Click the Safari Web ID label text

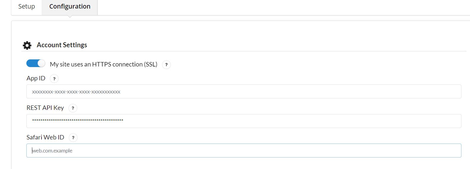tap(45, 137)
